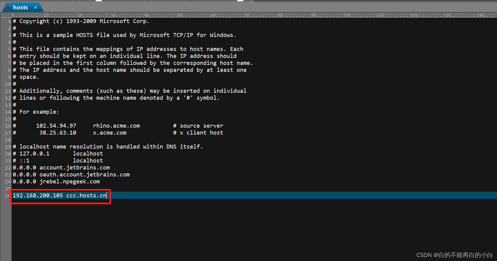Screen dimensions: 497x261
Task: Click the '# 127.0.0.1 localhost' line
Action: (x=58, y=154)
